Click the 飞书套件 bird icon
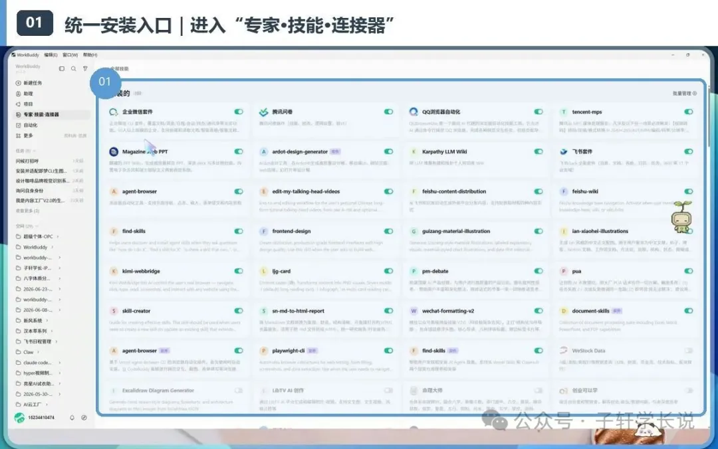Screen dimensions: 718x449 [564, 151]
